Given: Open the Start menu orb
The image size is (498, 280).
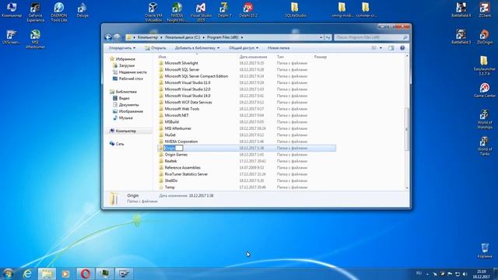Looking at the screenshot, I should (x=8, y=273).
